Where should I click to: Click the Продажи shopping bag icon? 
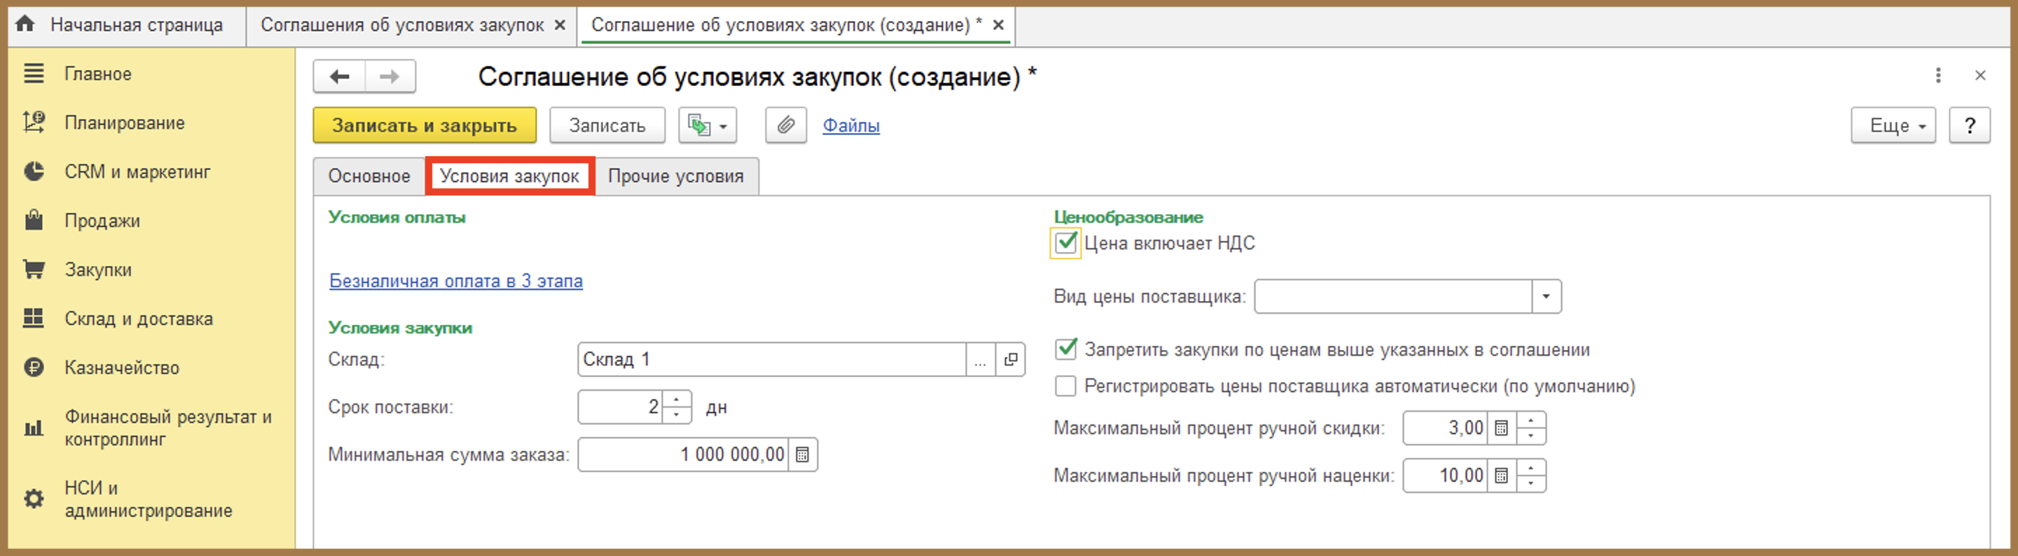tap(34, 220)
